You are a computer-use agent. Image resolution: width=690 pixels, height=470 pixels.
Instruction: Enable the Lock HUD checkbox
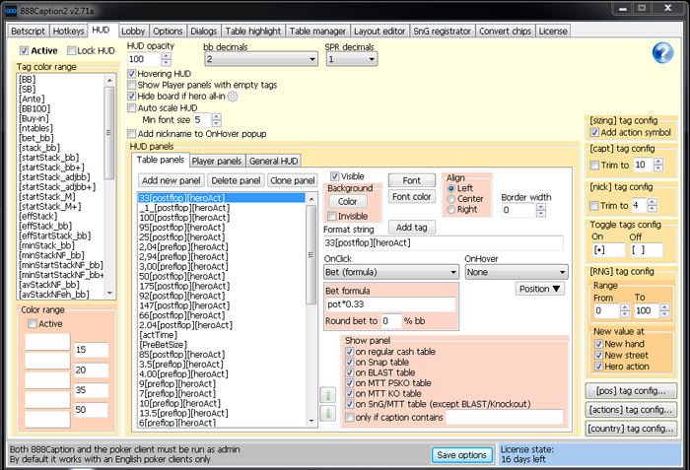(x=72, y=50)
